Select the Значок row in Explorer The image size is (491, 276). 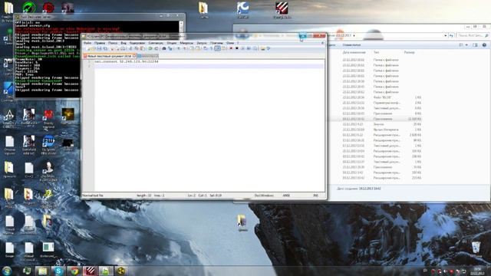381,124
